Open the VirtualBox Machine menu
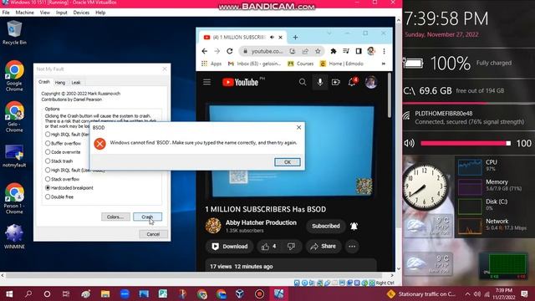The width and height of the screenshot is (535, 301). coord(24,13)
